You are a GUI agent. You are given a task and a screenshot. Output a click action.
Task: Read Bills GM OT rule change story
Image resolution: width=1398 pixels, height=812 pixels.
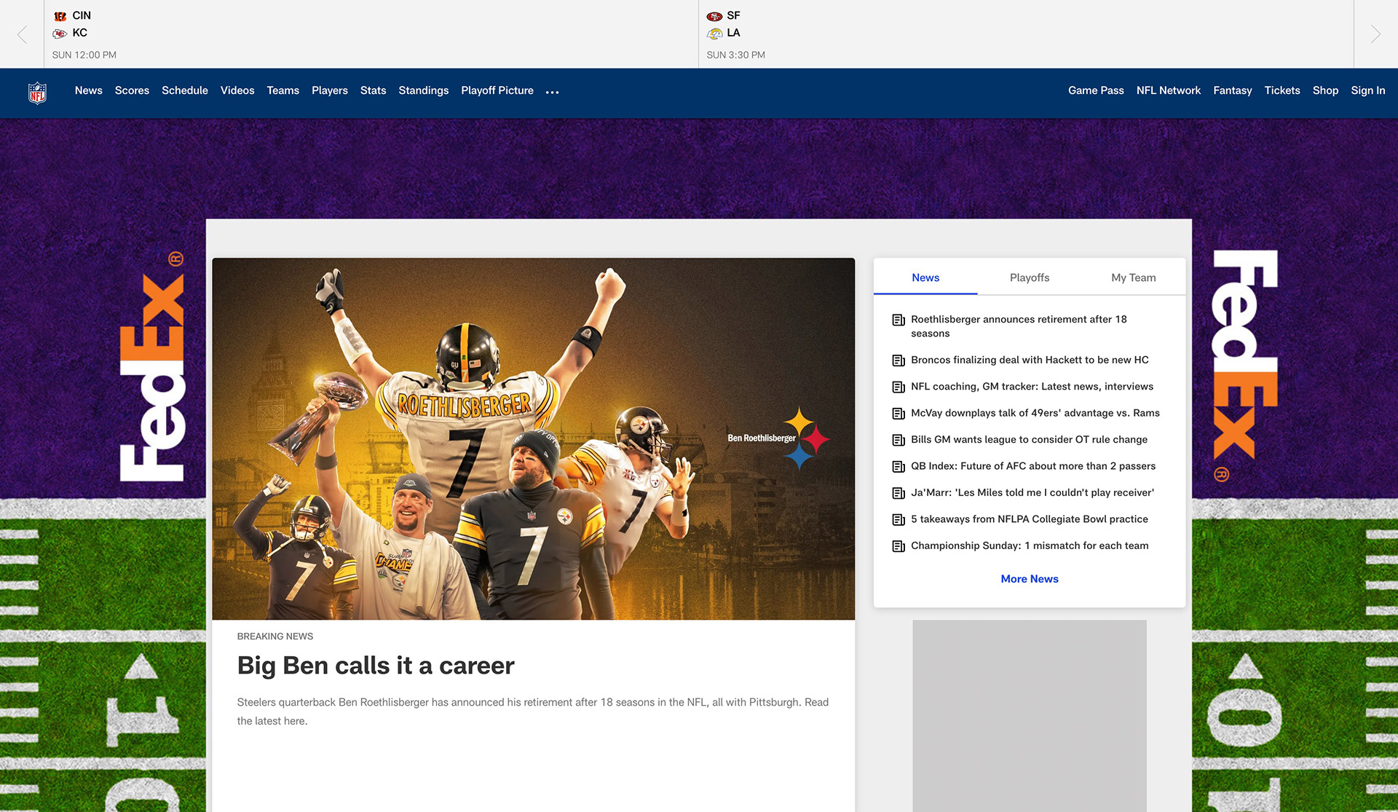point(1028,440)
